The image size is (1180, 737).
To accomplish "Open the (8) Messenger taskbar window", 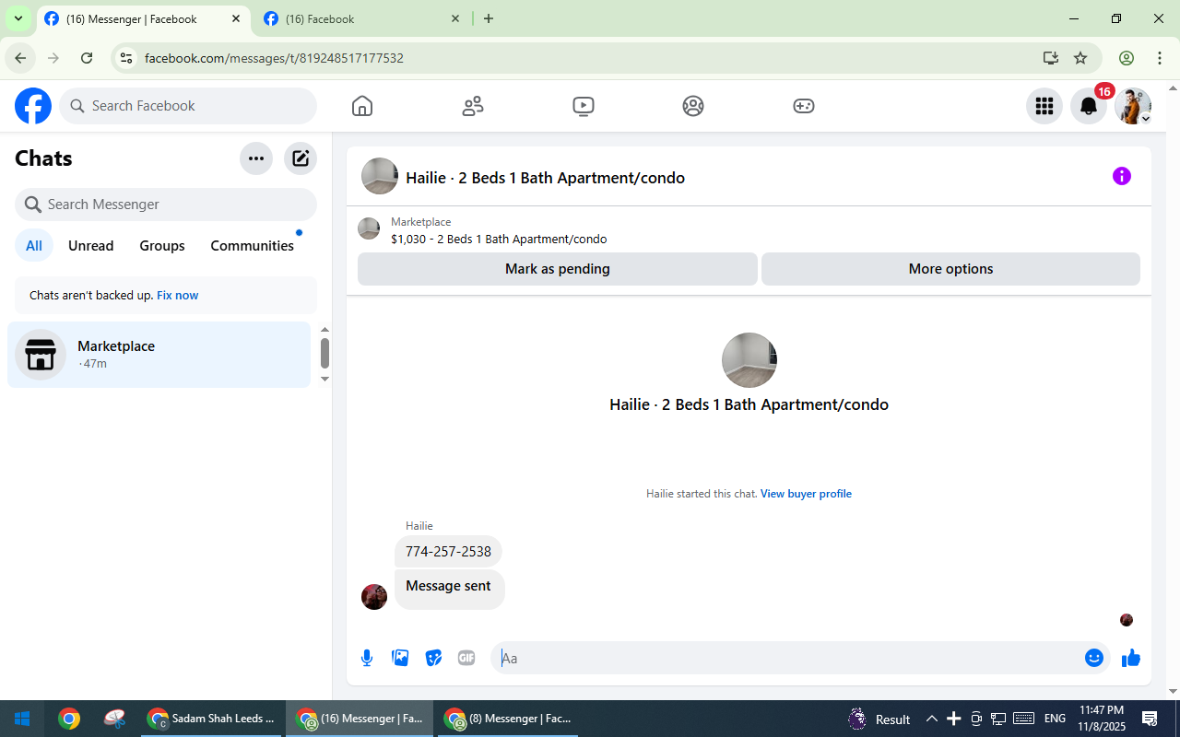I will tap(508, 719).
